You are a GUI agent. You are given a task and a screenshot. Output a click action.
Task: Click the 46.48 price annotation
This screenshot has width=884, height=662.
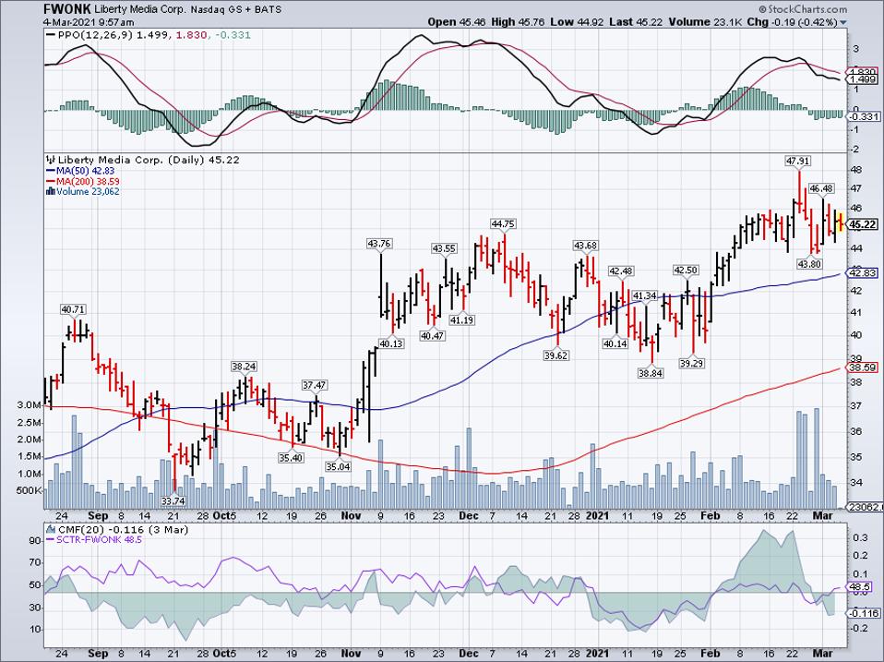click(821, 188)
